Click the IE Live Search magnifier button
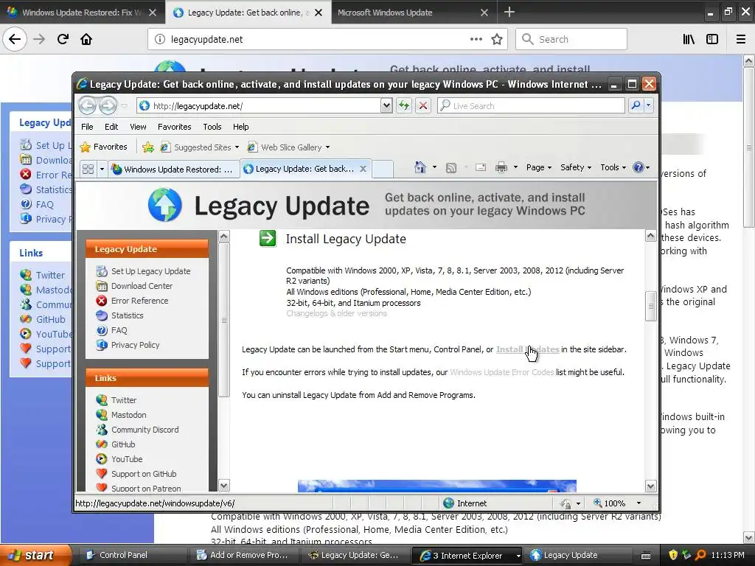Image resolution: width=755 pixels, height=566 pixels. [636, 105]
